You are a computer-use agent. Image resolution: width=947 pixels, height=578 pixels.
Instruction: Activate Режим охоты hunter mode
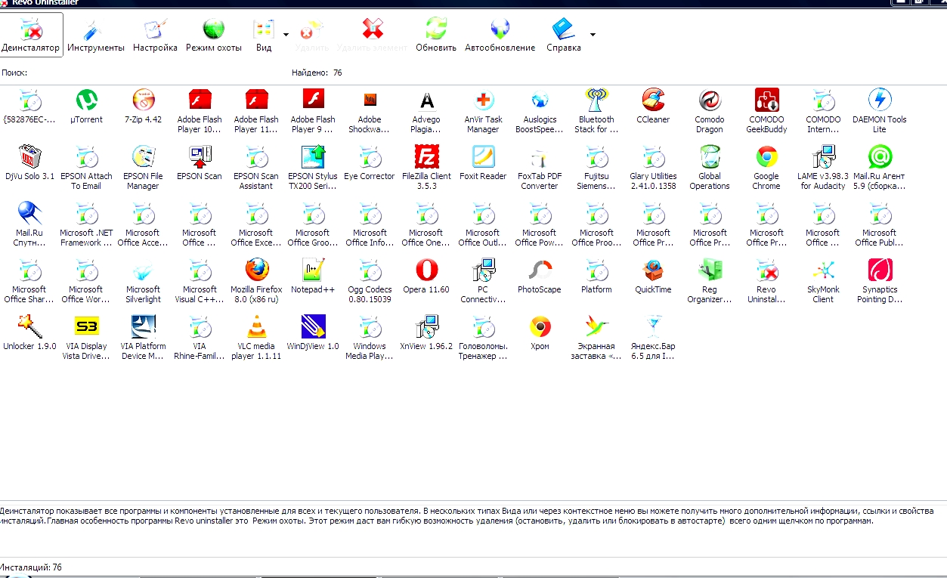[214, 35]
